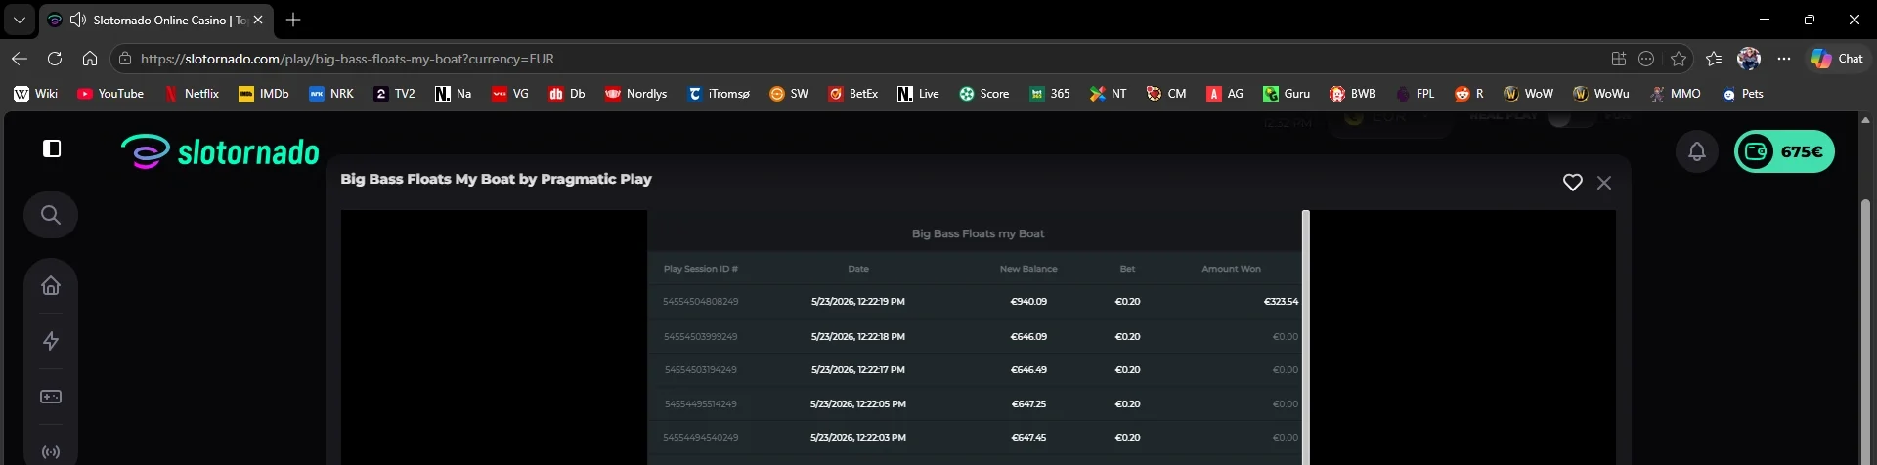The image size is (1877, 465).
Task: Select the €646.49 New Balance cell
Action: tap(1028, 370)
